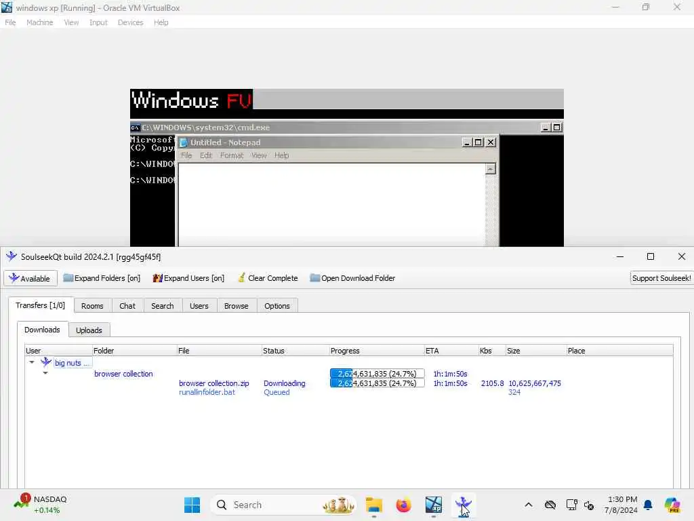Open VirtualBox Help menu

click(161, 22)
